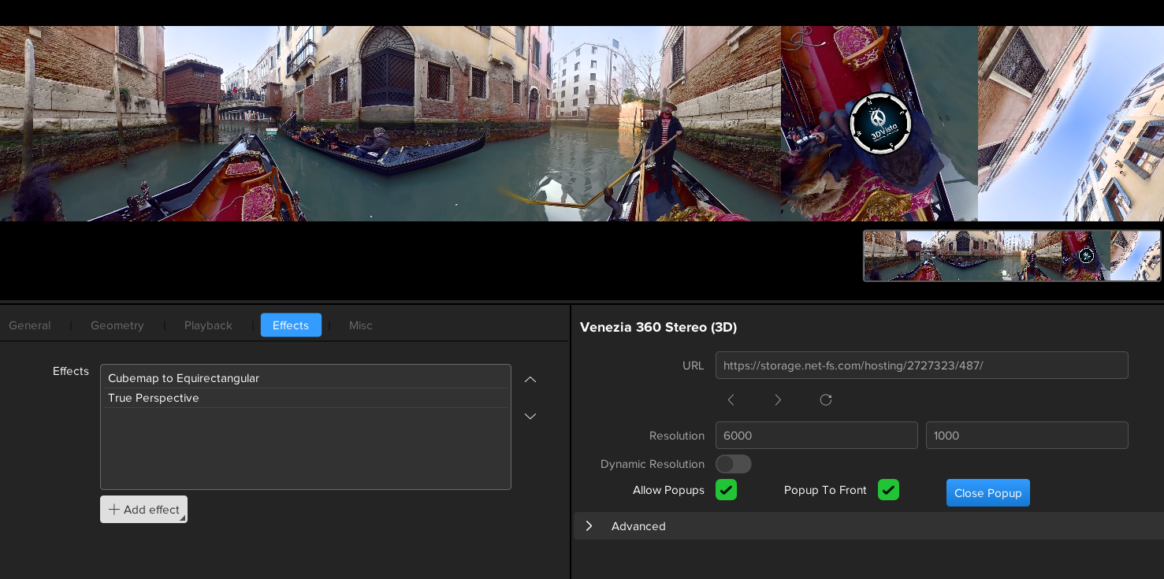
Task: Toggle Dynamic Resolution switch
Action: [x=733, y=464]
